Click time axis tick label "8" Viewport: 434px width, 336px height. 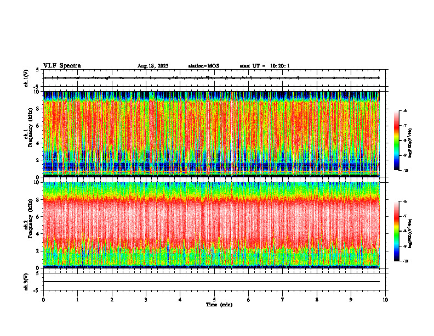[317, 300]
